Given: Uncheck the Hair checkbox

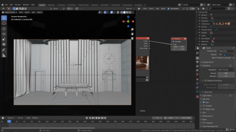Looking at the screenshot, I should [x=204, y=102].
